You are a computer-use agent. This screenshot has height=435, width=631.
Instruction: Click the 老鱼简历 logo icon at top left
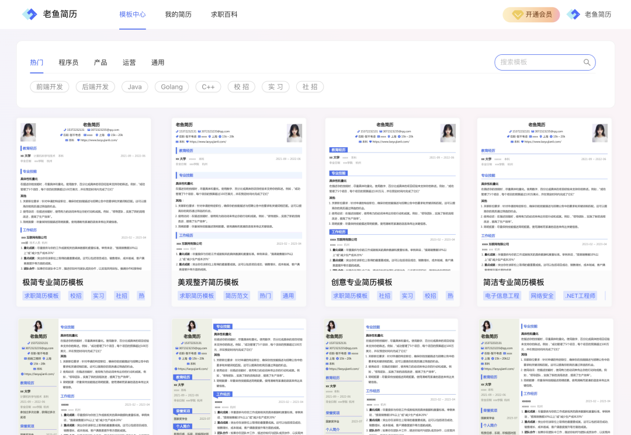[x=29, y=14]
